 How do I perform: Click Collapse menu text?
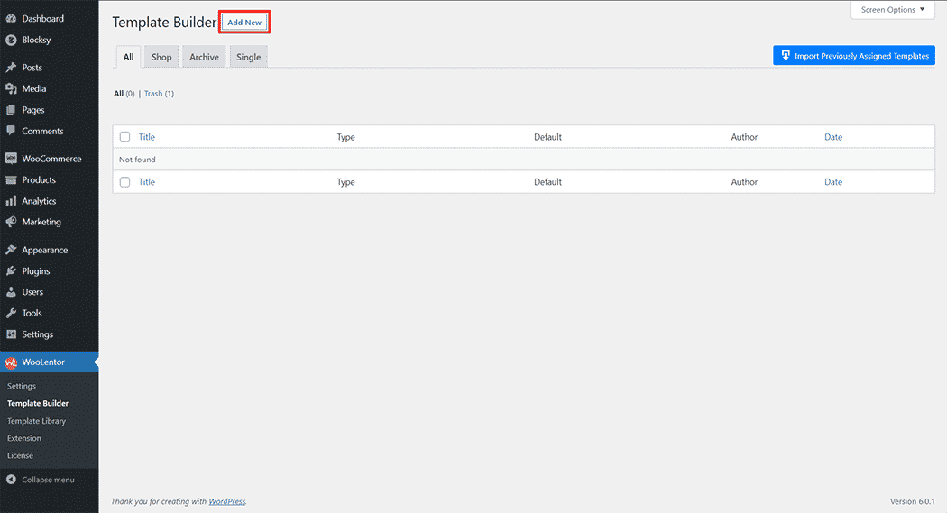pyautogui.click(x=49, y=480)
